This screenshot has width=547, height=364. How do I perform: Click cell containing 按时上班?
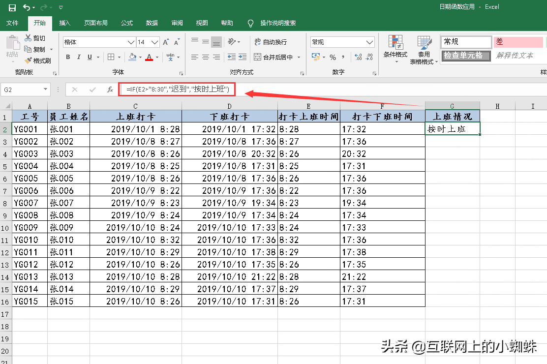[x=453, y=129]
